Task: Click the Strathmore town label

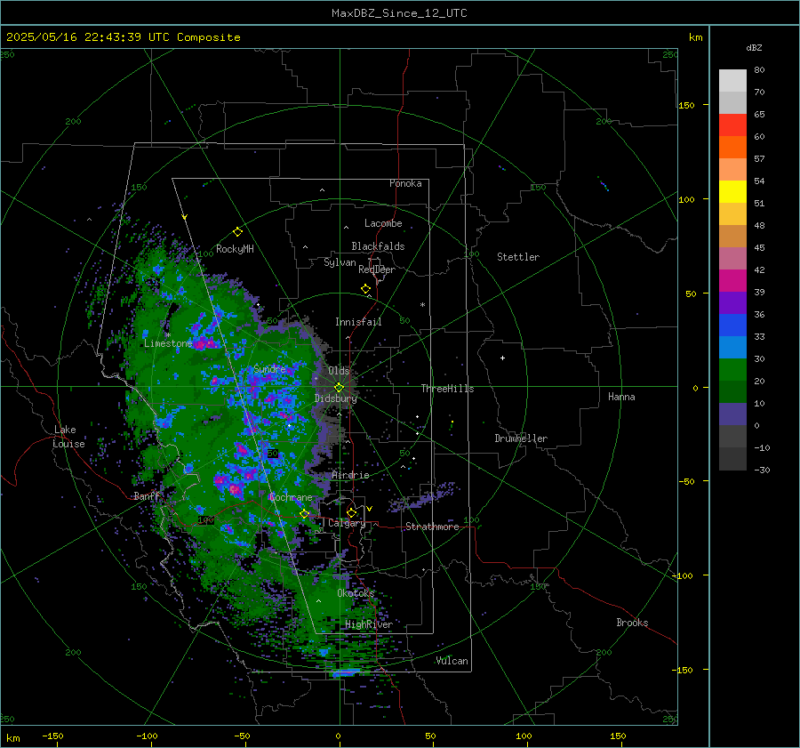Action: (x=432, y=527)
